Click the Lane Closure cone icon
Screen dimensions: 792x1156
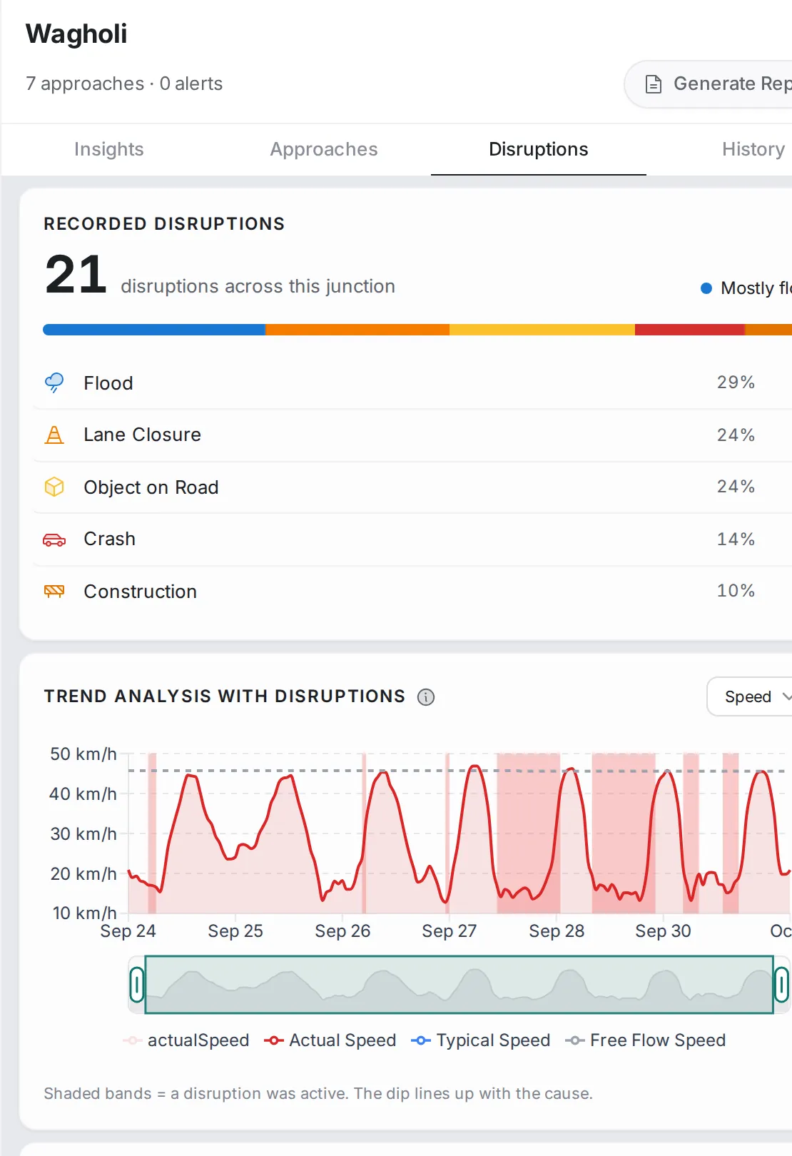[54, 435]
